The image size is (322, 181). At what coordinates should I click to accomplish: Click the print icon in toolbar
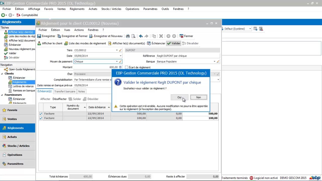[128, 36]
